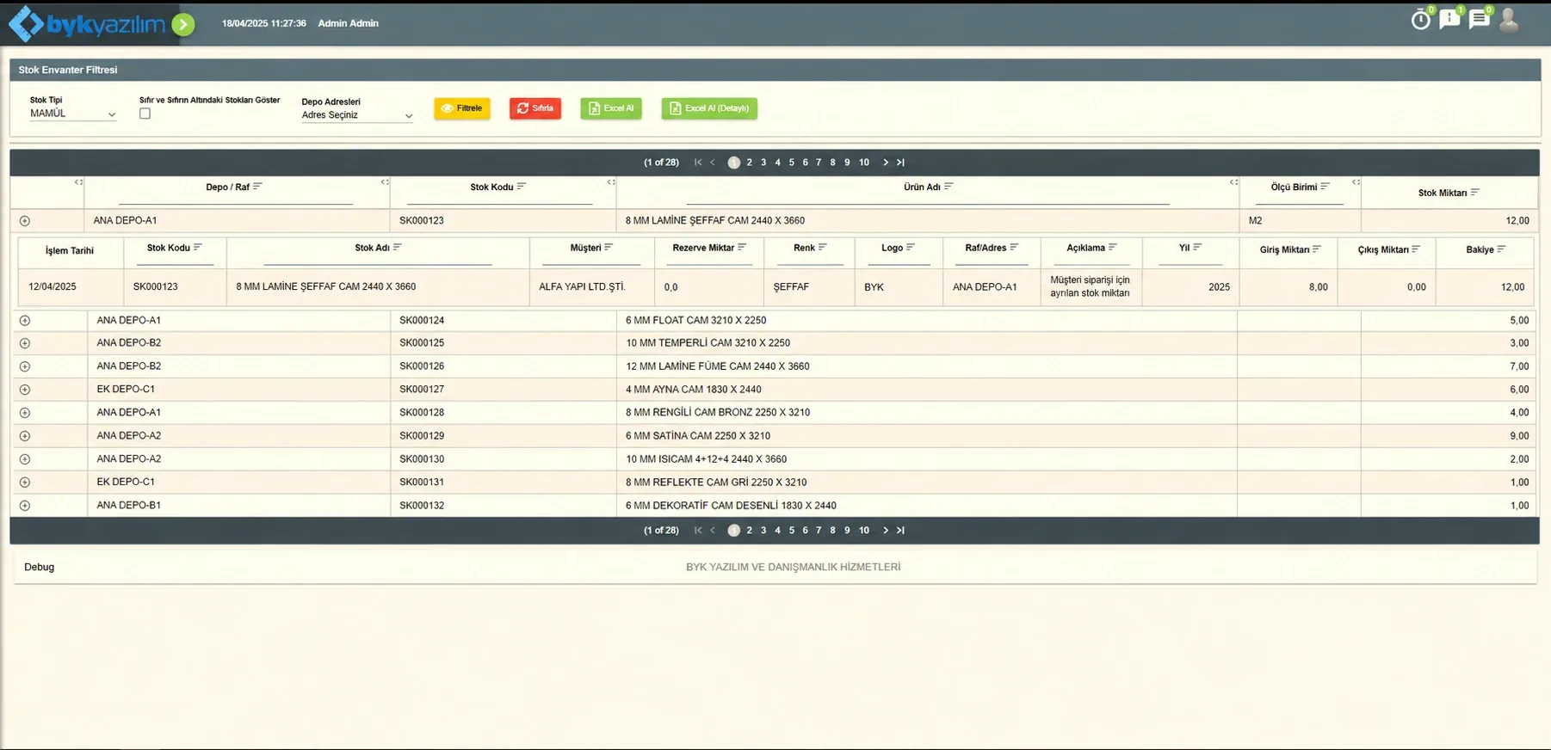Viewport: 1551px width, 750px height.
Task: Sort detail rows by the Bakiye icon
Action: pyautogui.click(x=1501, y=249)
